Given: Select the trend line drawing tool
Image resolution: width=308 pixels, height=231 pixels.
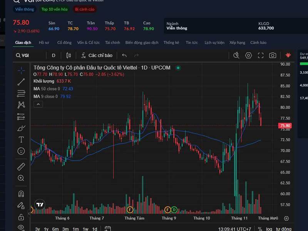Looking at the screenshot, I should 21,82.
